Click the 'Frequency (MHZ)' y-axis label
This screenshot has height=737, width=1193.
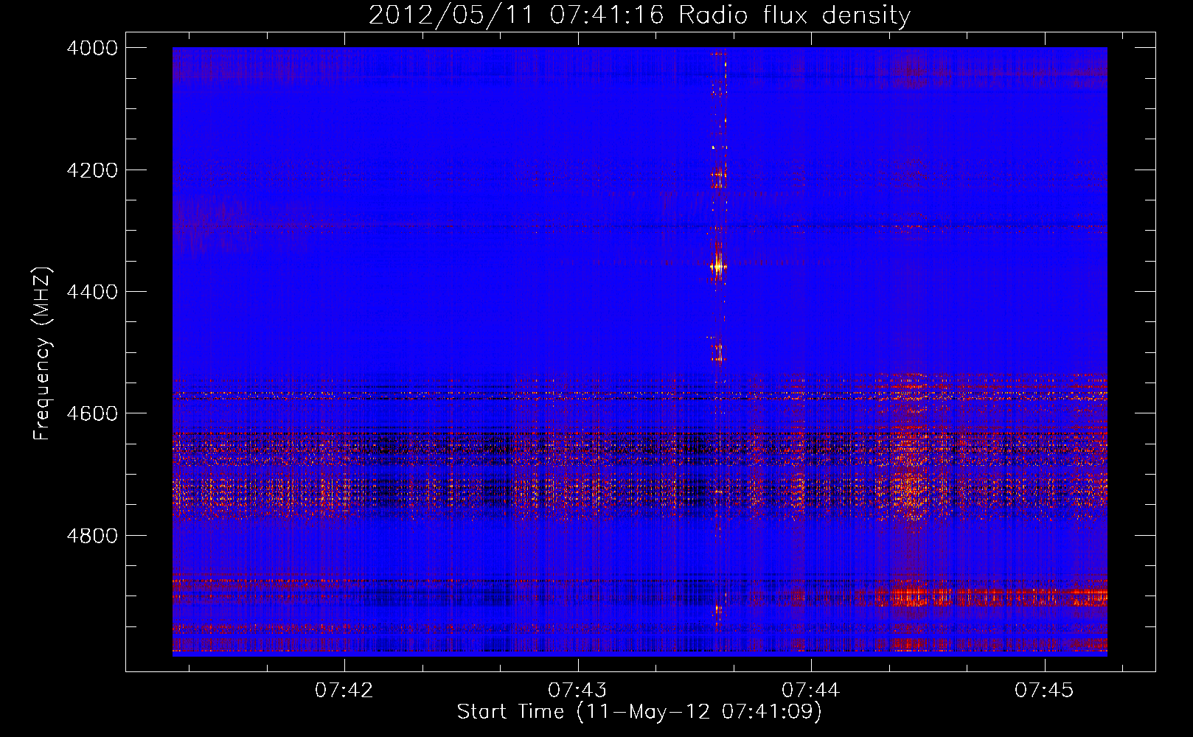click(x=42, y=354)
